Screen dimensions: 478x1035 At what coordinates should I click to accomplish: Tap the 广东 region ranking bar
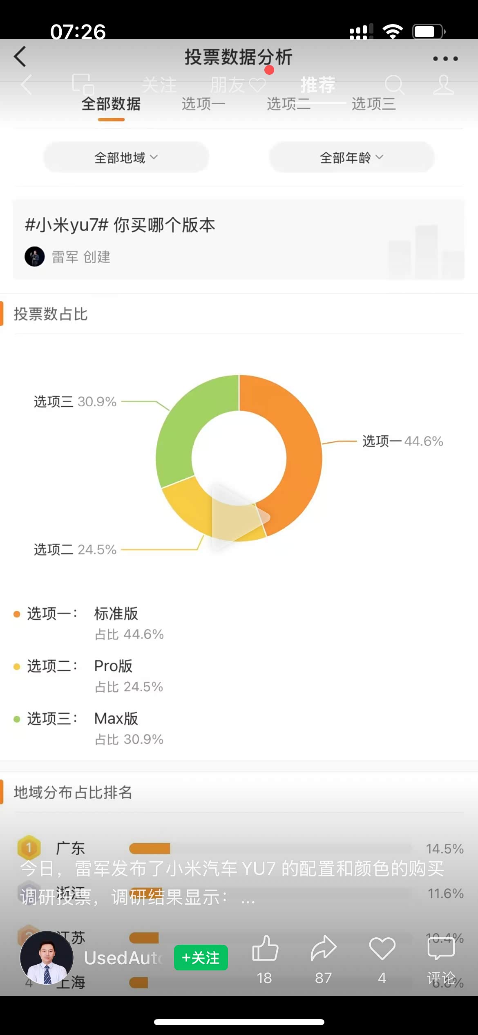click(x=150, y=849)
